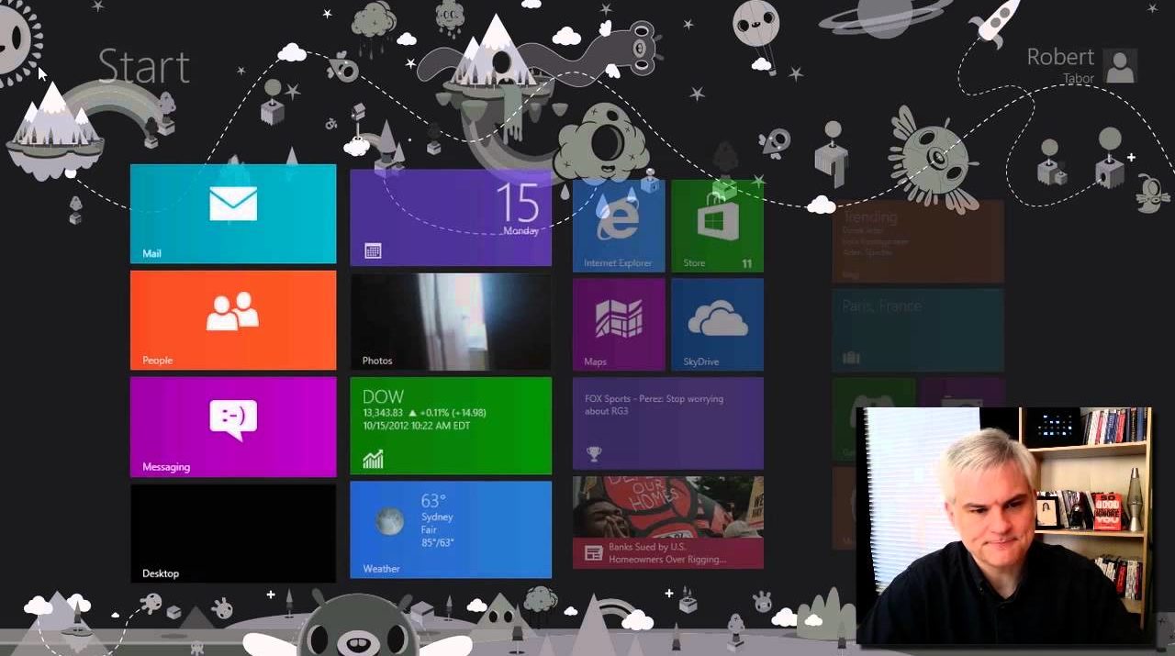Click the trophy icon on Sports tile
Image resolution: width=1175 pixels, height=656 pixels.
[594, 453]
